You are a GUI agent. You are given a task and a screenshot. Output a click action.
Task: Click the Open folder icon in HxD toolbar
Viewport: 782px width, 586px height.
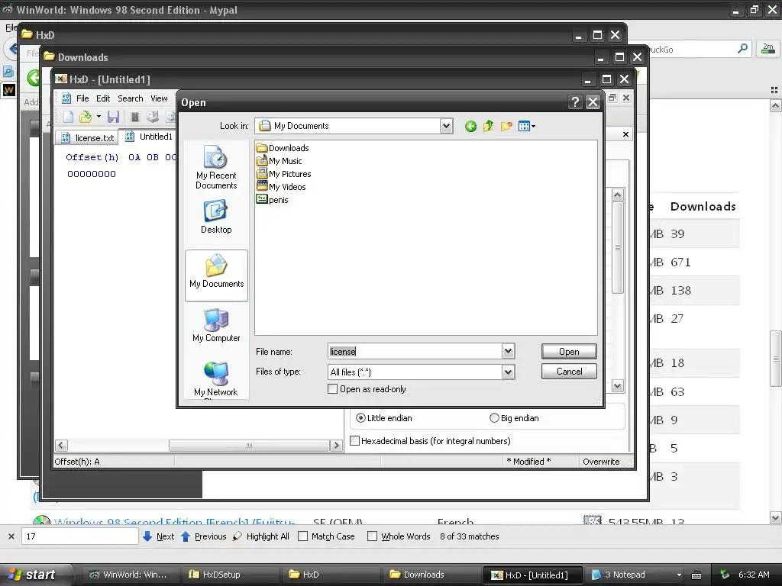[x=86, y=117]
